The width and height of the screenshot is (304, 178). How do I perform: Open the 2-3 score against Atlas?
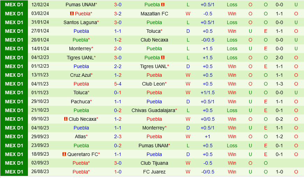[x=118, y=136]
